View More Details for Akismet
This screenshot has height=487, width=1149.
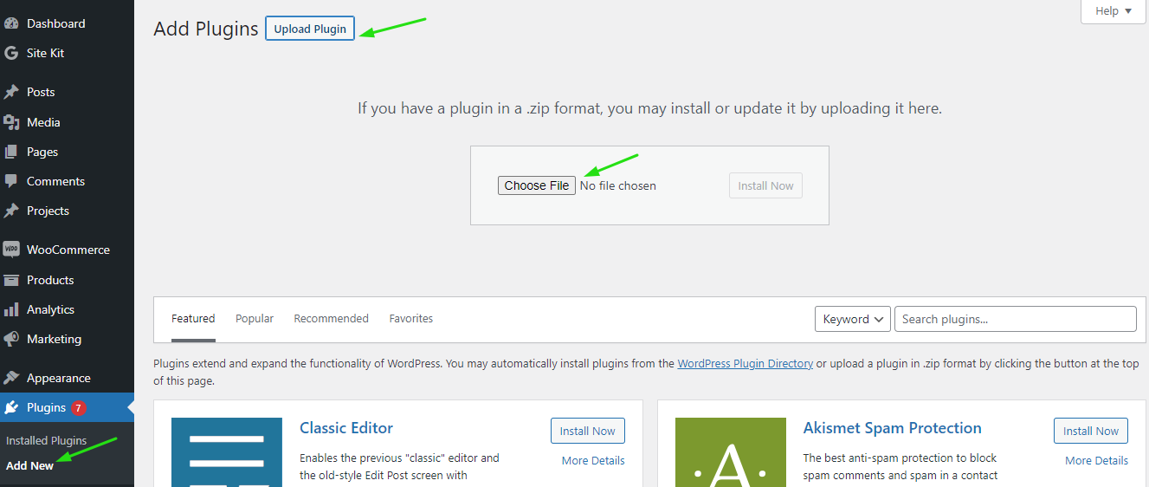[1097, 460]
